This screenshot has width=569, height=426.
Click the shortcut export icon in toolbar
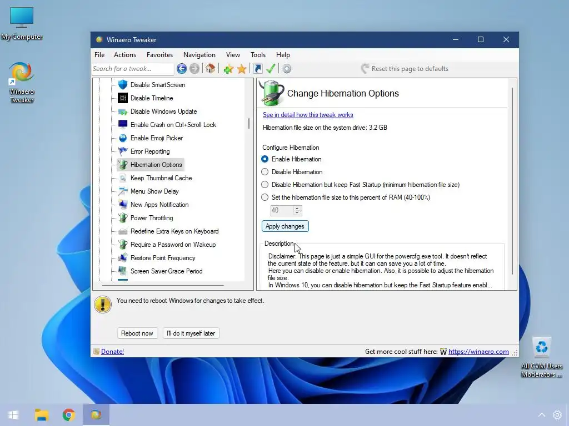(258, 68)
